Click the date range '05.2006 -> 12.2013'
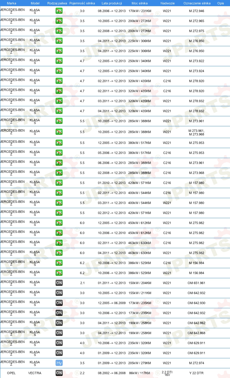The image size is (230, 378). tap(112, 153)
